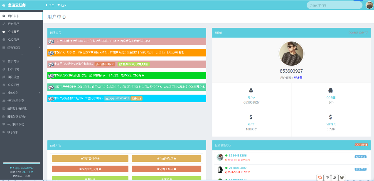This screenshot has height=181, width=374.
Task: Click the user silhouette icon in profile card
Action: [251, 90]
